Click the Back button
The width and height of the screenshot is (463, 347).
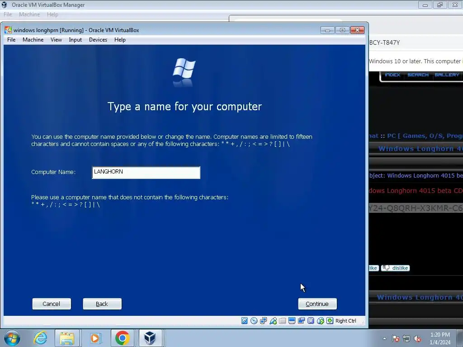102,304
